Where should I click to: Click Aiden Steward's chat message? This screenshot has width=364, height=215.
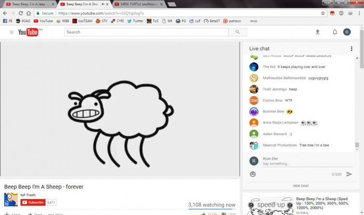coord(290,134)
